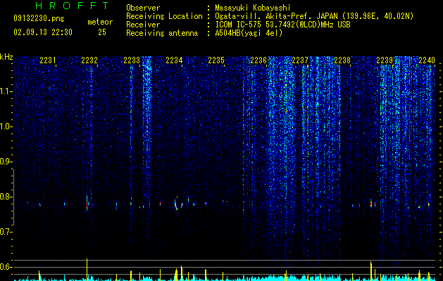
Task: Click the gray frequency range bar left of the spectrogram
Action: 13,197
